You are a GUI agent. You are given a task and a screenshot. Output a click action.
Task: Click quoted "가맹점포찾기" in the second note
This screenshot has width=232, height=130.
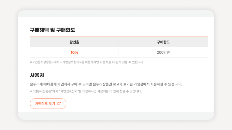68,91
